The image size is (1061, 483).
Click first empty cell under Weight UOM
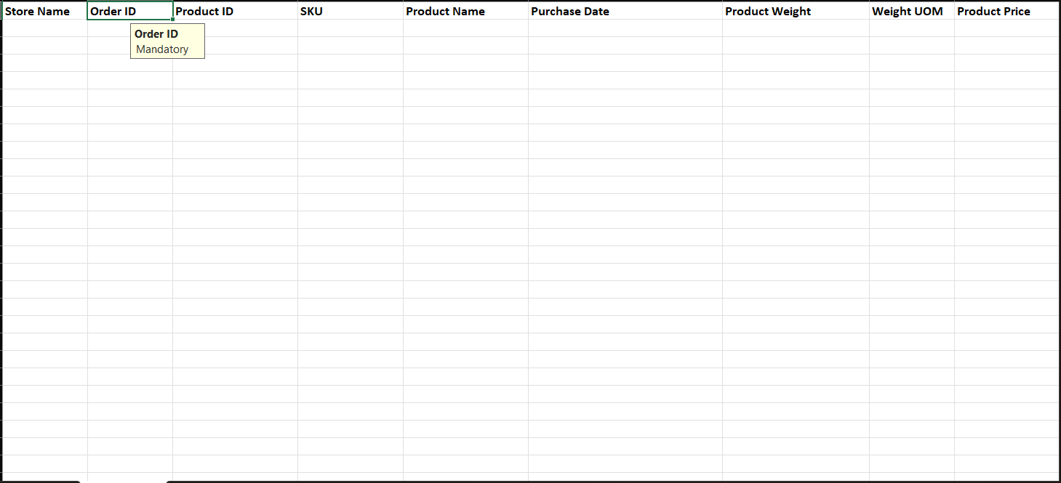(x=911, y=28)
